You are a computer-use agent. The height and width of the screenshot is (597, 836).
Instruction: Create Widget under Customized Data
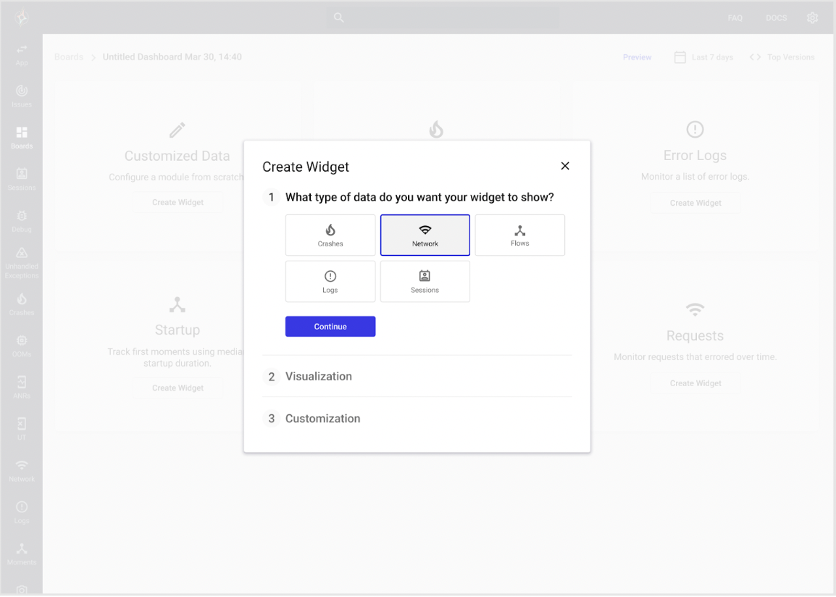coord(177,203)
